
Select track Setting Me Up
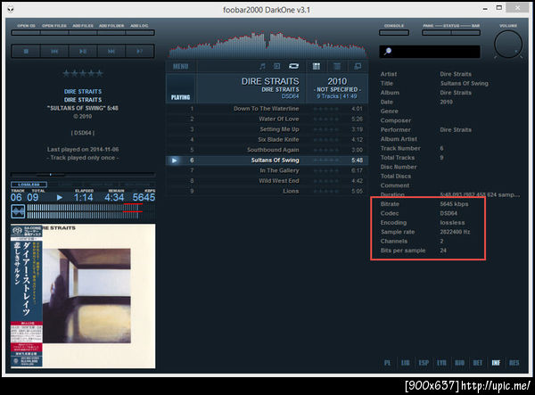click(267, 129)
